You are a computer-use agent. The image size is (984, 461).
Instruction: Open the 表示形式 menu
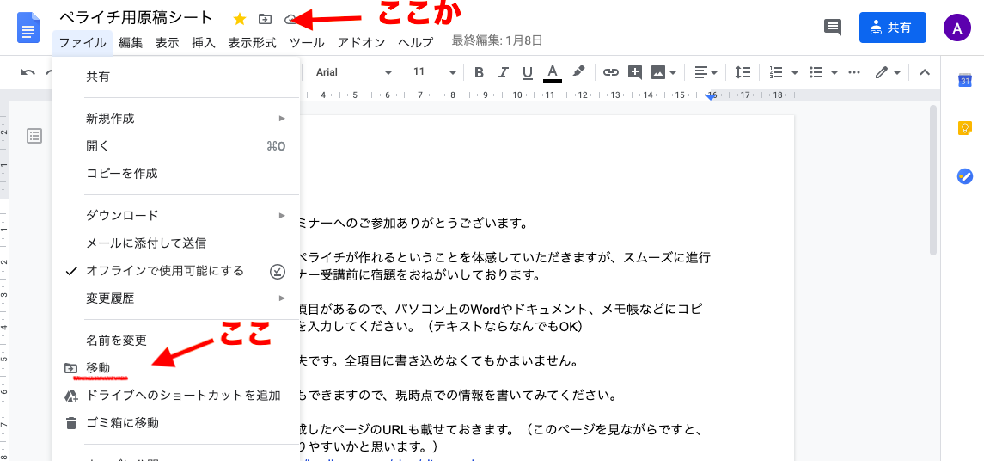[x=253, y=43]
